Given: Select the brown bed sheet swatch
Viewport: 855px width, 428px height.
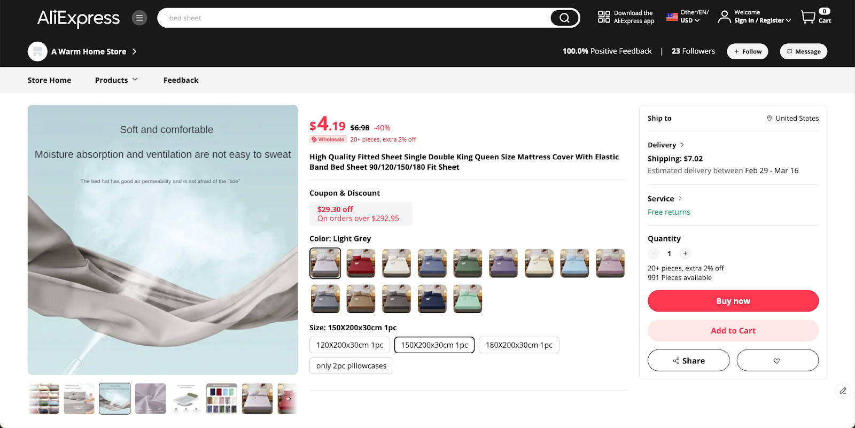Looking at the screenshot, I should click(x=361, y=299).
